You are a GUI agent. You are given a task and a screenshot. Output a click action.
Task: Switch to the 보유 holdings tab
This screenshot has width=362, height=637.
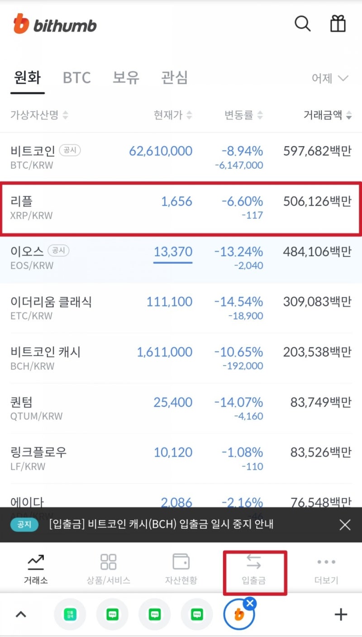point(126,78)
